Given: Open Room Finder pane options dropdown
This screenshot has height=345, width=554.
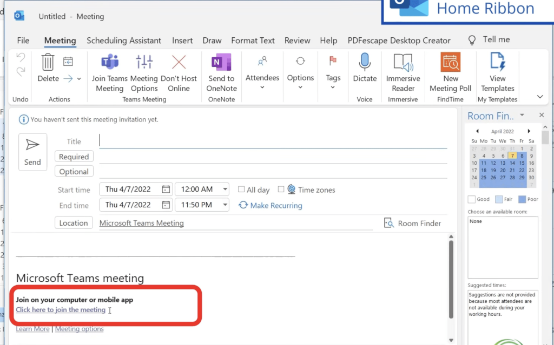Looking at the screenshot, I should coord(522,115).
